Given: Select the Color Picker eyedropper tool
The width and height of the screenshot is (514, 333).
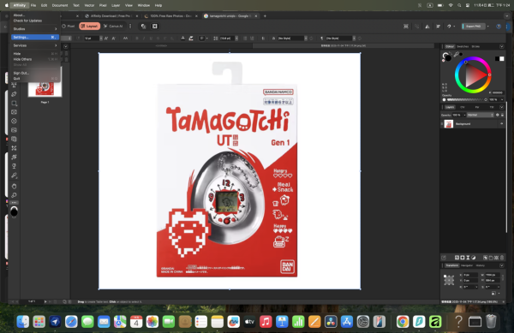Looking at the screenshot, I should click(x=14, y=175).
